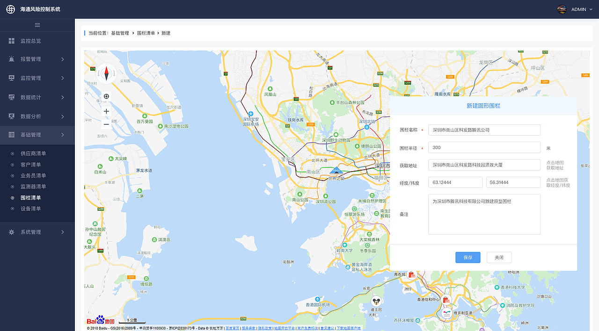This screenshot has height=331, width=599.
Task: Toggle the hamburger sidebar collapse icon
Action: [37, 25]
